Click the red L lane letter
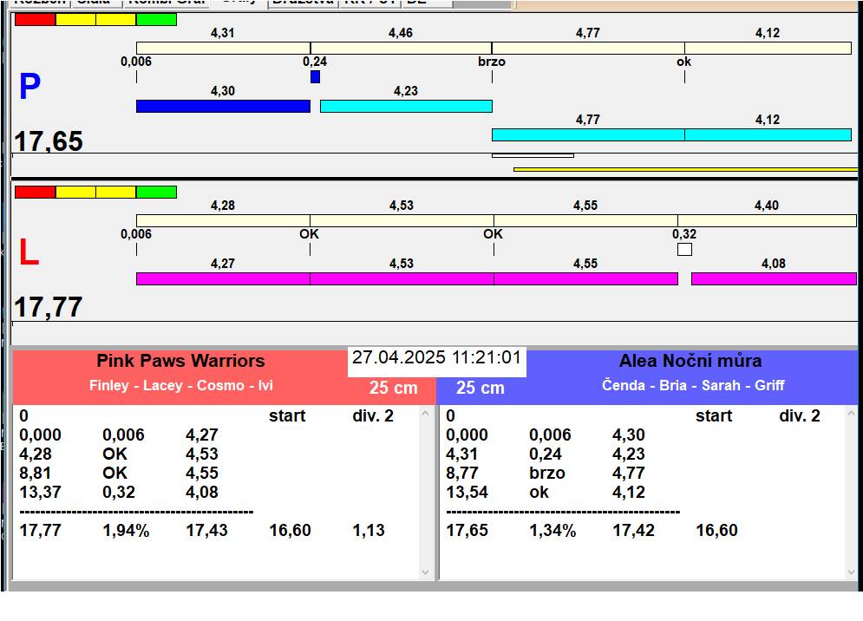Screen dimensions: 863x621 pos(29,253)
